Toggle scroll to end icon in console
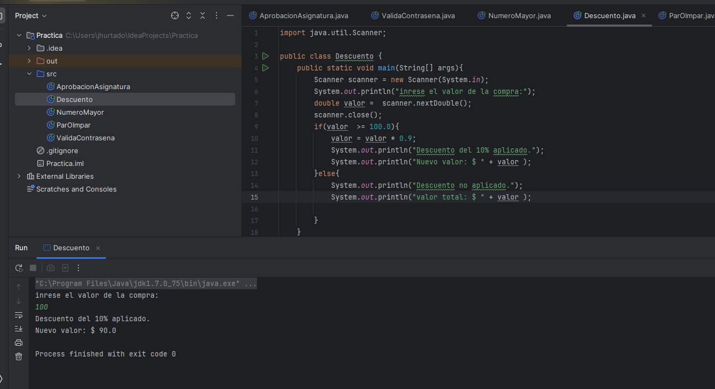Viewport: 715px width, 389px height. (19, 329)
